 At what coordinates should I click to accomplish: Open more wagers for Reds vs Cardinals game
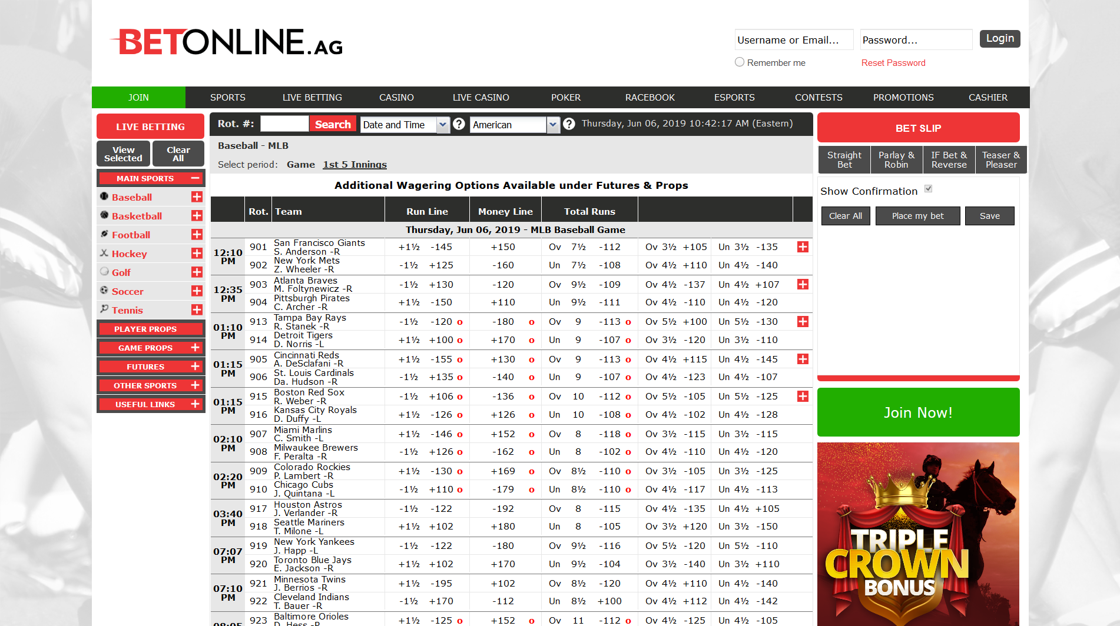803,359
